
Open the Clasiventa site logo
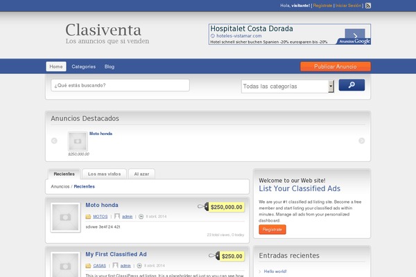[x=103, y=30]
